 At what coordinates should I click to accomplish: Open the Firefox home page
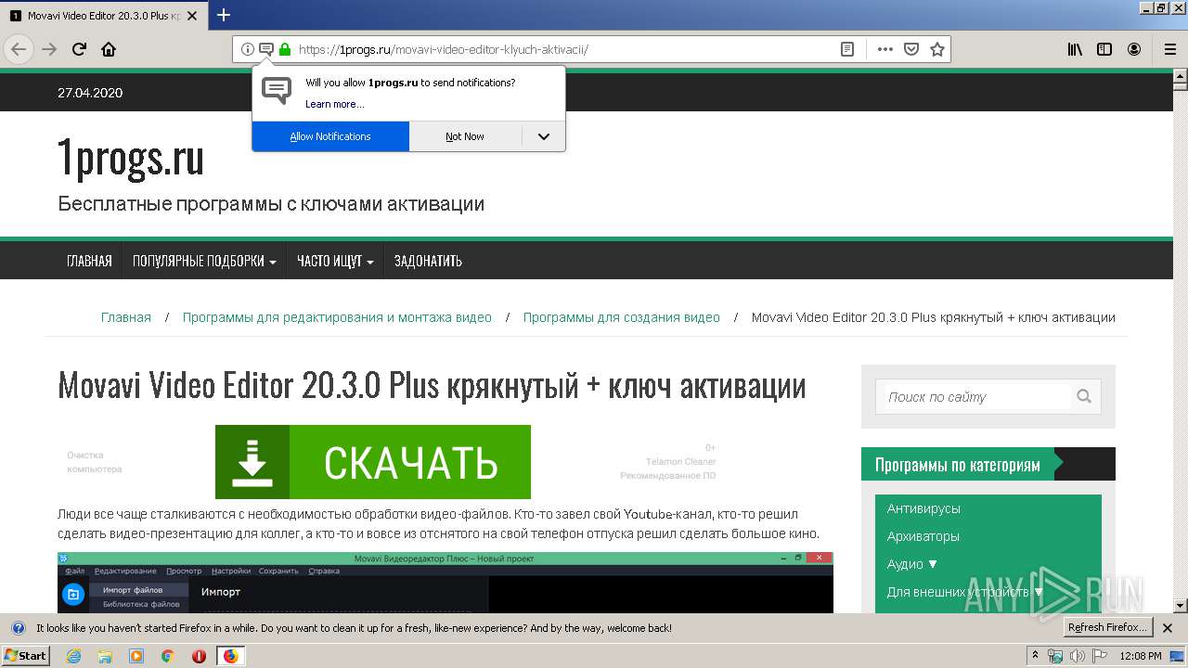coord(109,49)
